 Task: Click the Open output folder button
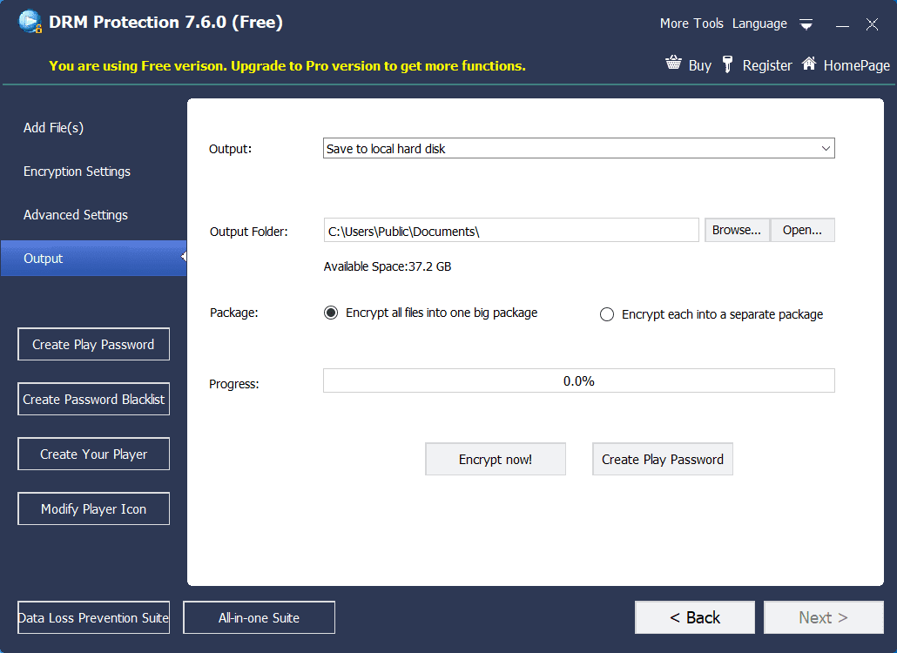coord(802,230)
